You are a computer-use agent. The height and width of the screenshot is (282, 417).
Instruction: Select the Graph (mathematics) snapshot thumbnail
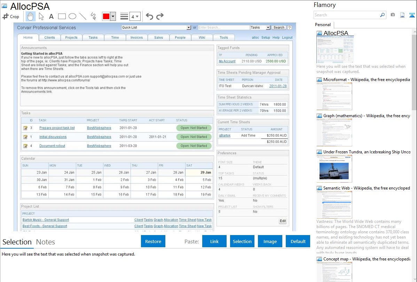tap(334, 132)
